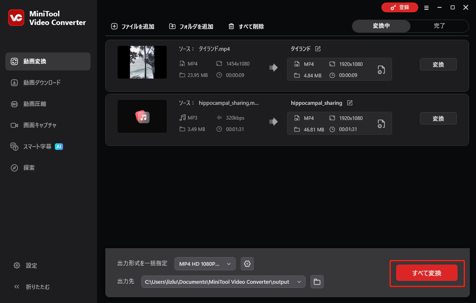Open output format settings gear
The image size is (476, 303).
pyautogui.click(x=247, y=264)
